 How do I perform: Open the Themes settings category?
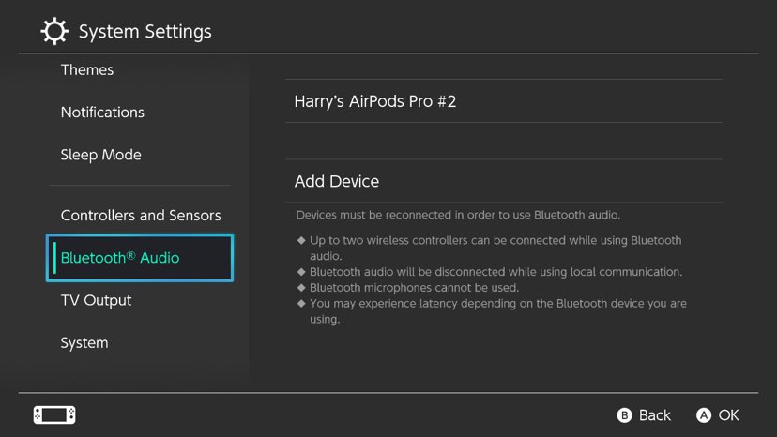coord(87,70)
